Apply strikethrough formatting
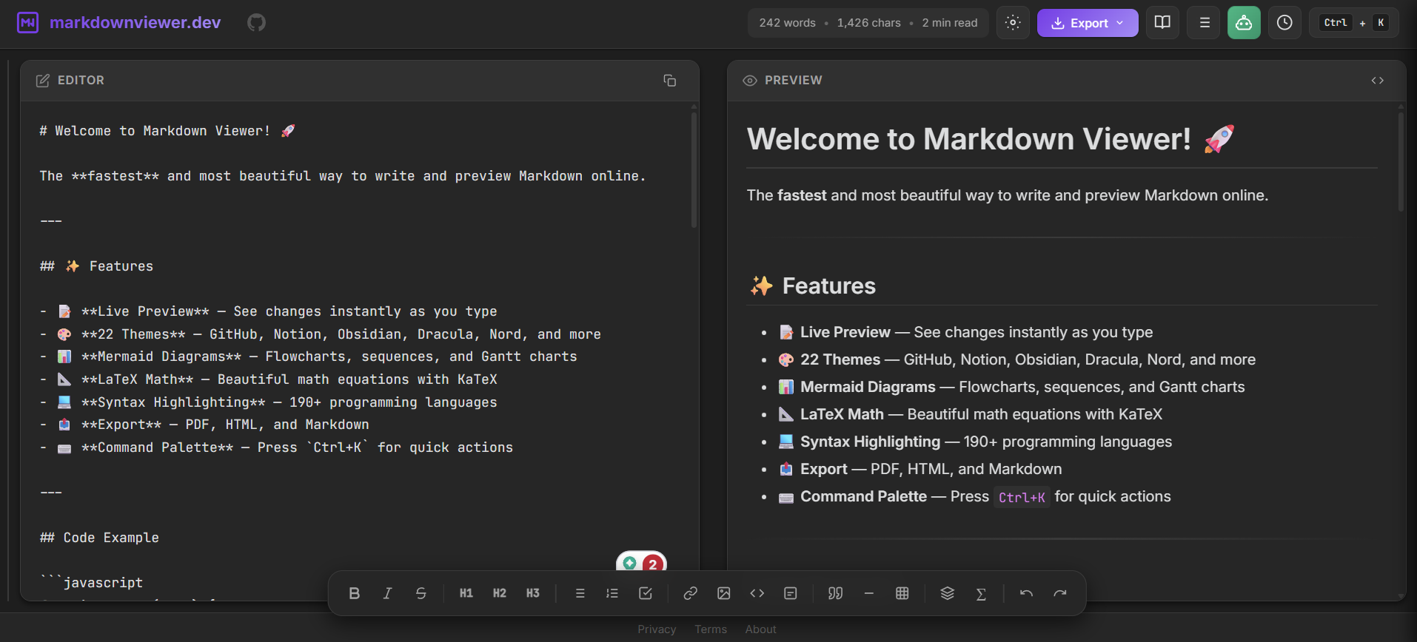1417x642 pixels. pyautogui.click(x=421, y=593)
